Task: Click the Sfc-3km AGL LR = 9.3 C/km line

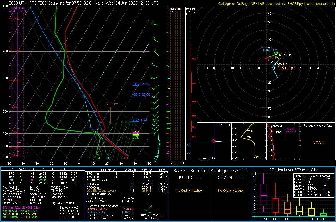Action: 21,208
